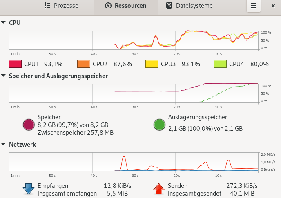Collapse Speicher und Auslagerungsspeicher section
Image resolution: width=281 pixels, height=198 pixels.
[x=4, y=76]
